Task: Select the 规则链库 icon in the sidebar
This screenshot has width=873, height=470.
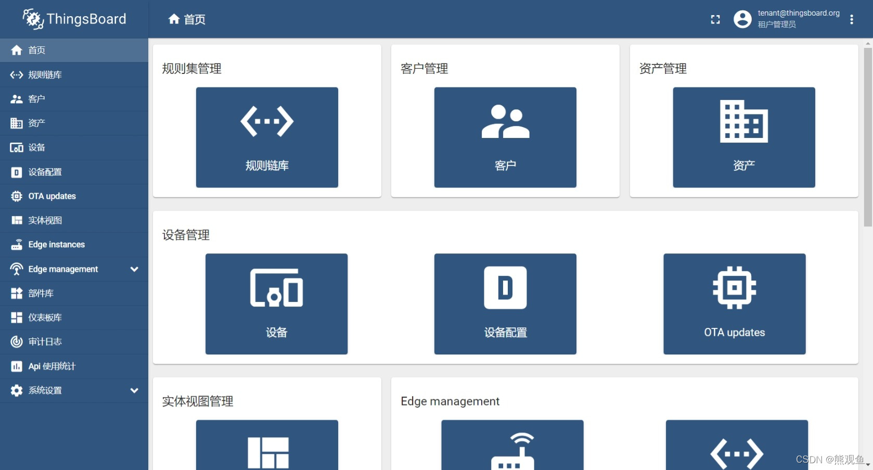Action: coord(16,74)
